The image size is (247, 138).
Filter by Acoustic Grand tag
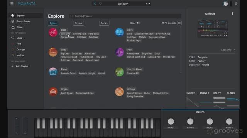(x=68, y=73)
